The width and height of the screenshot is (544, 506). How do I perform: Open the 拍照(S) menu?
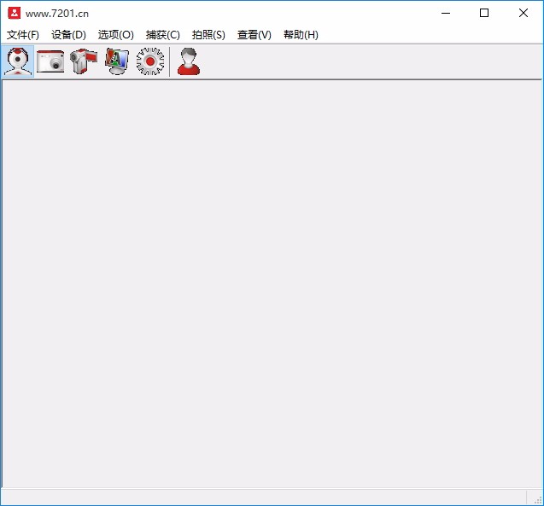click(x=208, y=35)
